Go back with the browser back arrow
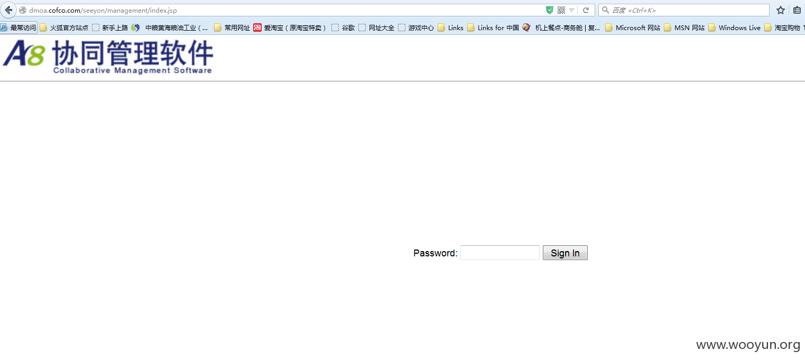Screen dimensions: 805x360 [8, 10]
